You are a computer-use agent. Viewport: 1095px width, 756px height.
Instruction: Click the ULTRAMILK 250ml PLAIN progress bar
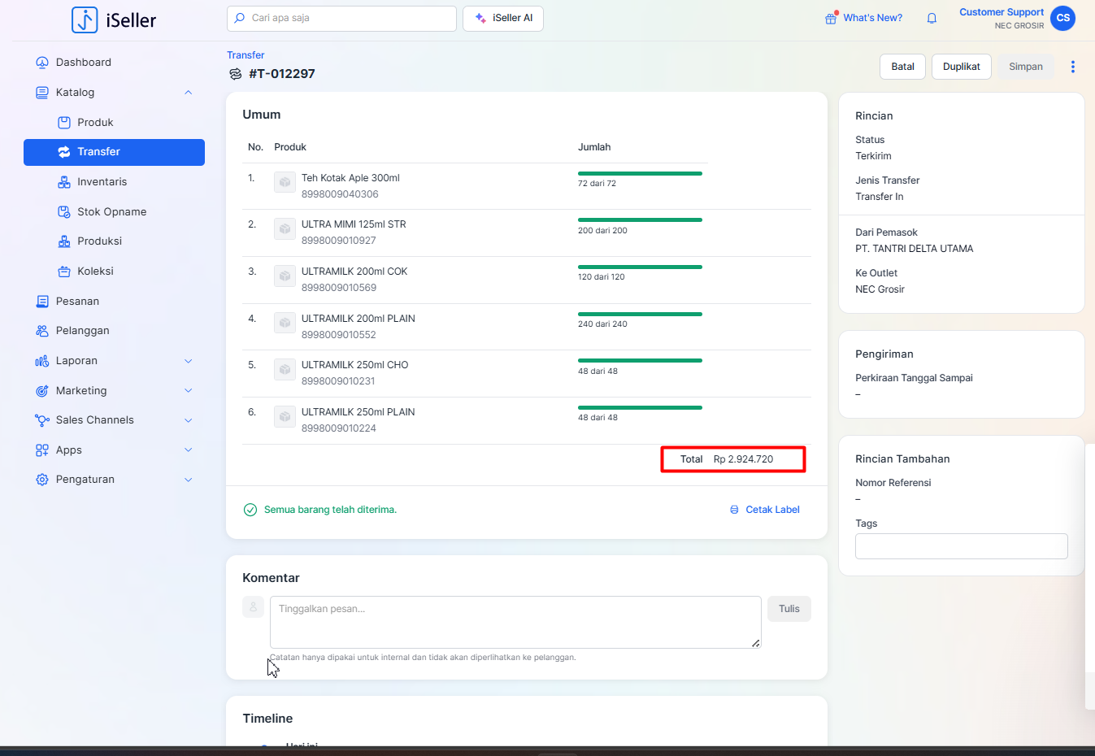coord(640,407)
